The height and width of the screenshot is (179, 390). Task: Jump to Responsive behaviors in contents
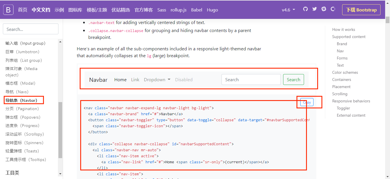(x=351, y=101)
